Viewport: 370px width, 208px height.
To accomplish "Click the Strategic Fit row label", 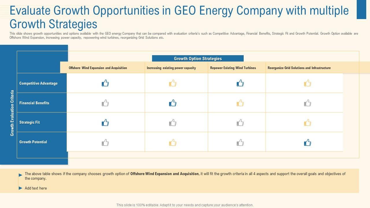I will pos(29,122).
